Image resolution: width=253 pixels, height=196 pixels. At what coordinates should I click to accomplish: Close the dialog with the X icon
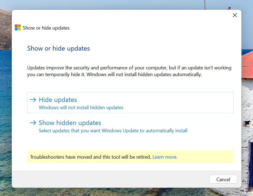(x=235, y=15)
